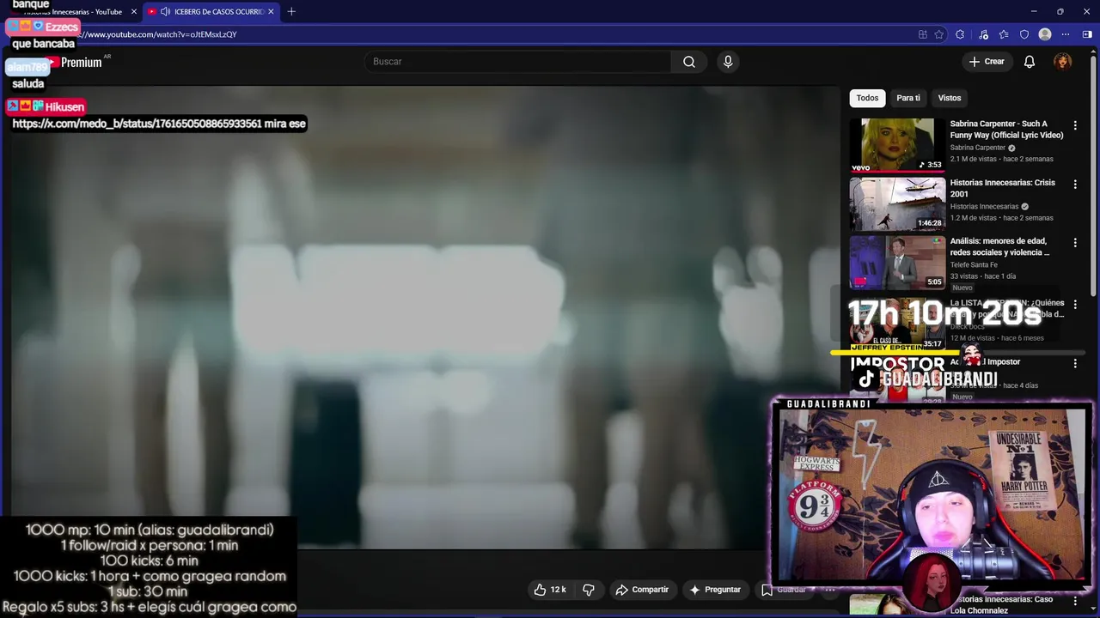Open options menu for Sabrina Carpenter video
Image resolution: width=1100 pixels, height=618 pixels.
click(x=1074, y=125)
